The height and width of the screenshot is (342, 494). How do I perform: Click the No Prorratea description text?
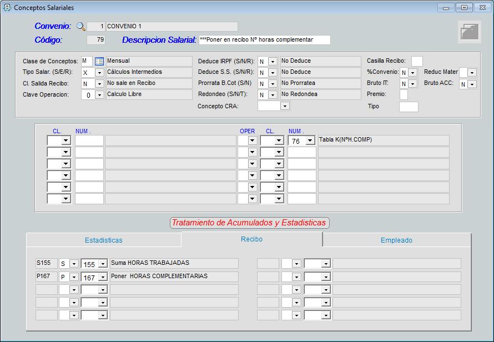[x=298, y=83]
